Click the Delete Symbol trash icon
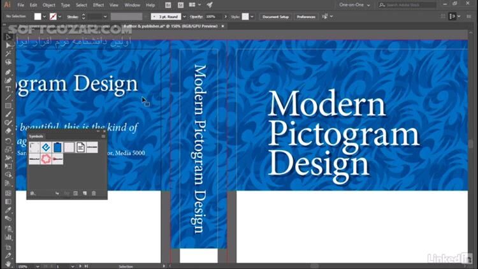Image resolution: width=478 pixels, height=269 pixels. coord(94,193)
